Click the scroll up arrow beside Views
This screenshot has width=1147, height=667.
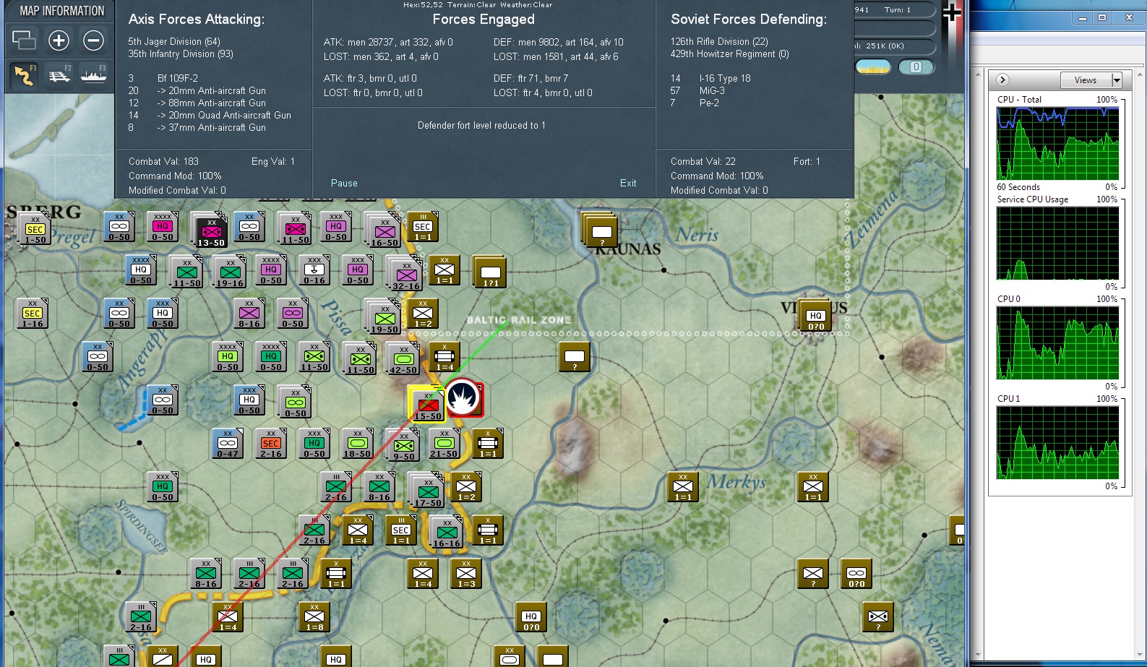[x=1140, y=73]
